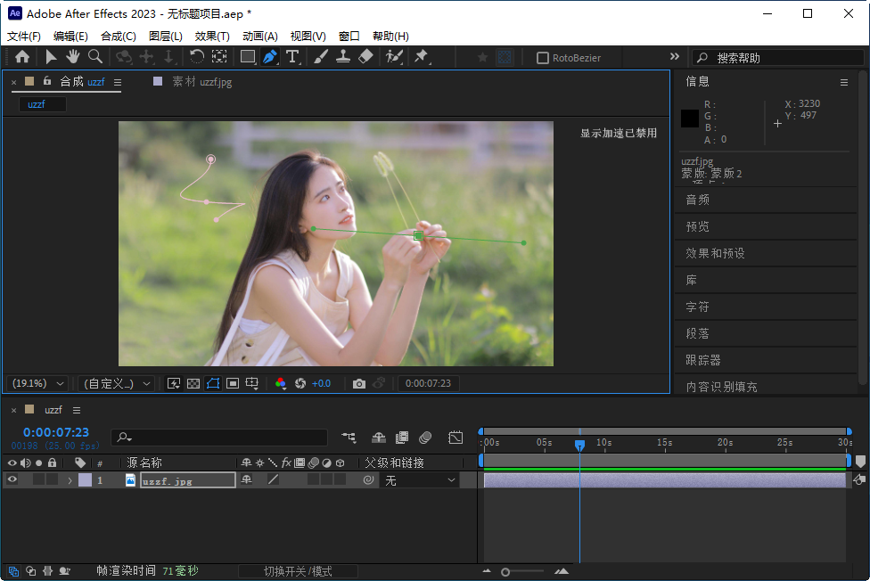Select the Eraser tool
Image resolution: width=870 pixels, height=581 pixels.
tap(365, 57)
